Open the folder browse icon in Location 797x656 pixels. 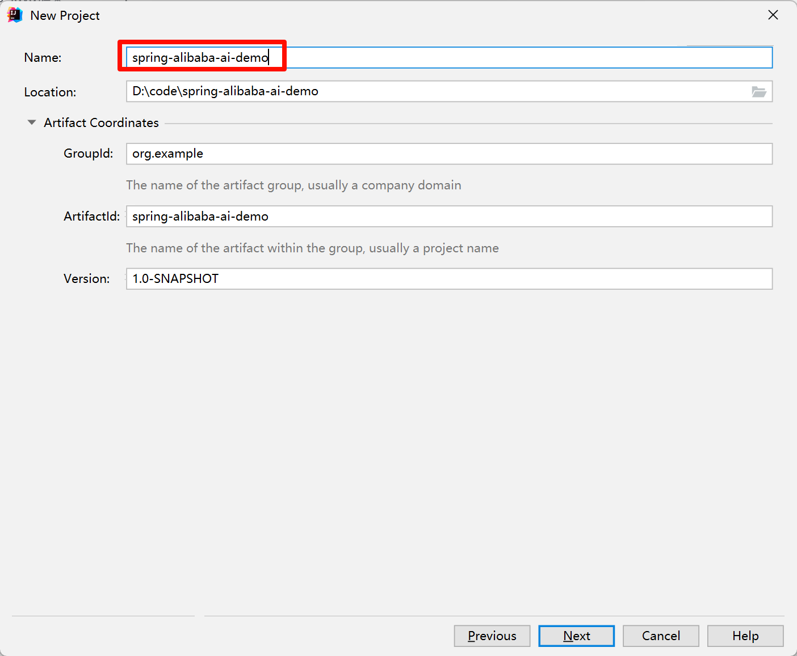pyautogui.click(x=759, y=91)
